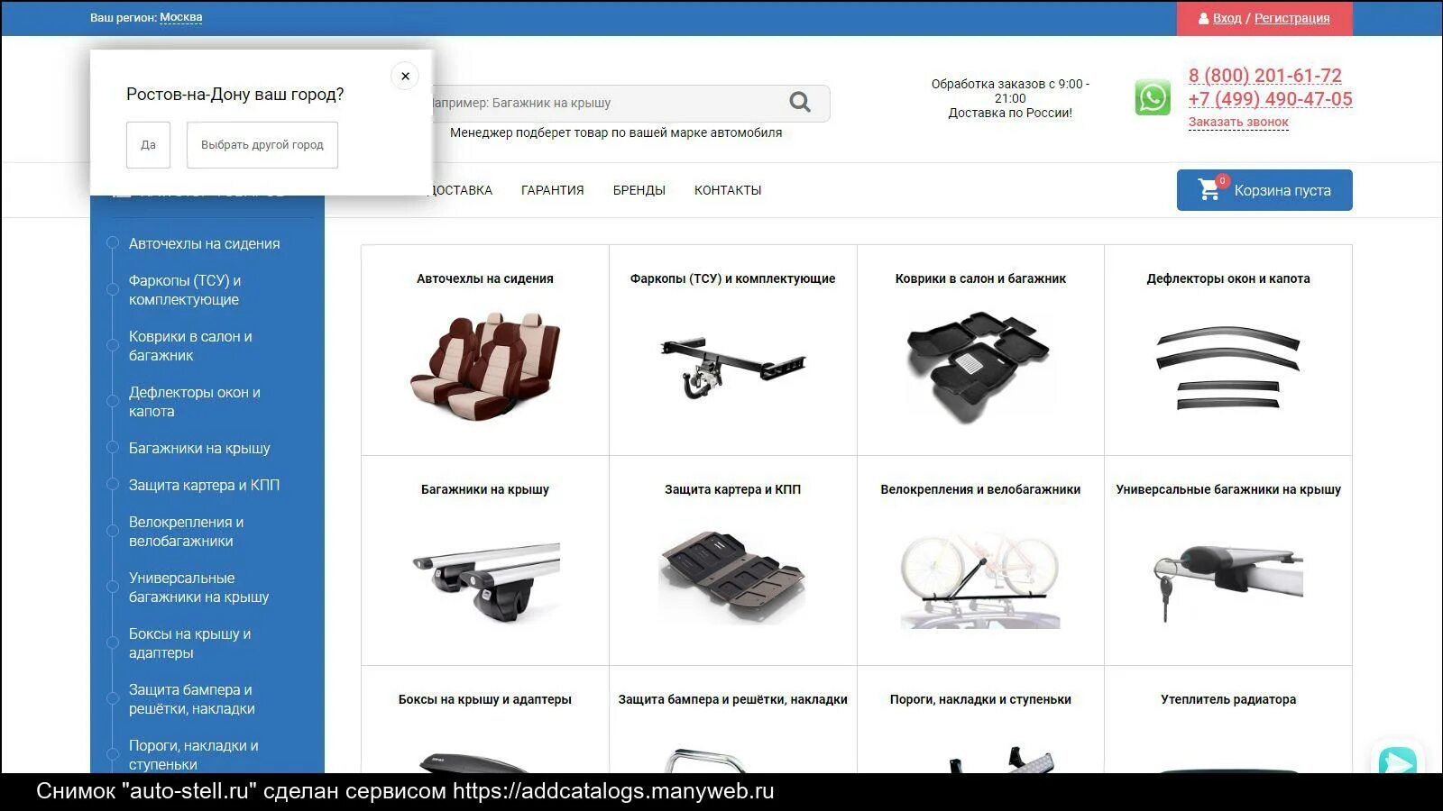This screenshot has width=1443, height=811.
Task: Confirm Rostov-on-Don with the Да button
Action: click(x=148, y=145)
